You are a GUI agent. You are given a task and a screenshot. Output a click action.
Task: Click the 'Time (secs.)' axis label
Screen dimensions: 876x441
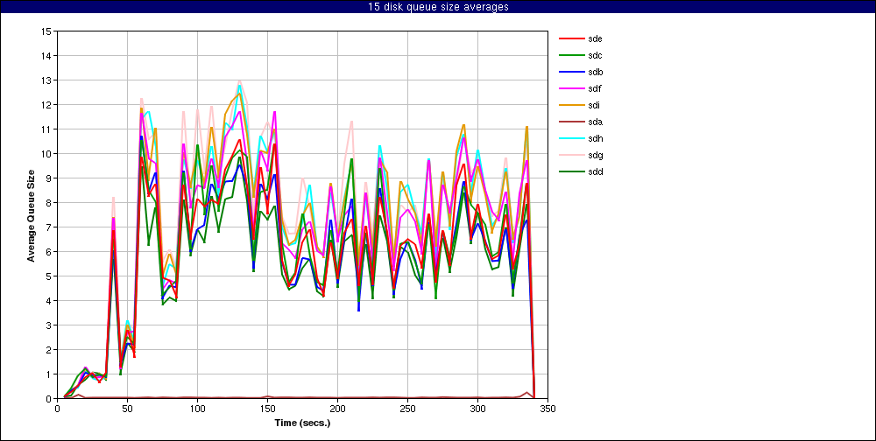[x=302, y=423]
